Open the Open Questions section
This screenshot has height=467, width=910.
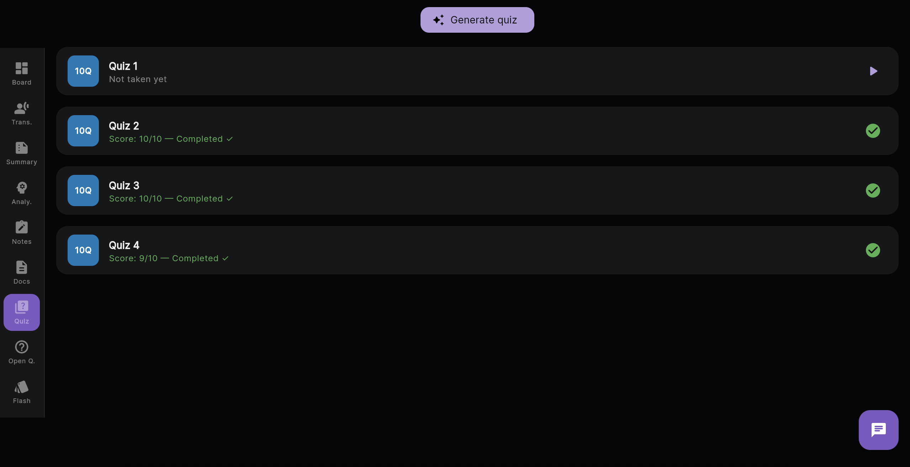coord(21,351)
